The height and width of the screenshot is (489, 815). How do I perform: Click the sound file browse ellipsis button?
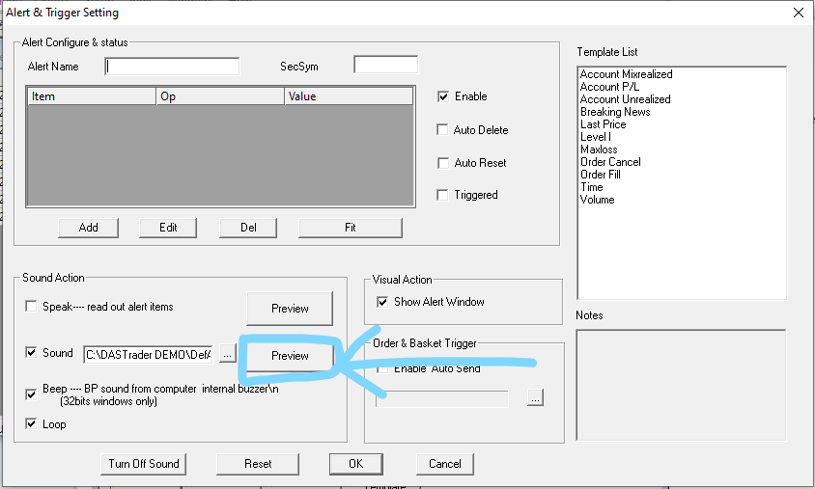[x=227, y=354]
